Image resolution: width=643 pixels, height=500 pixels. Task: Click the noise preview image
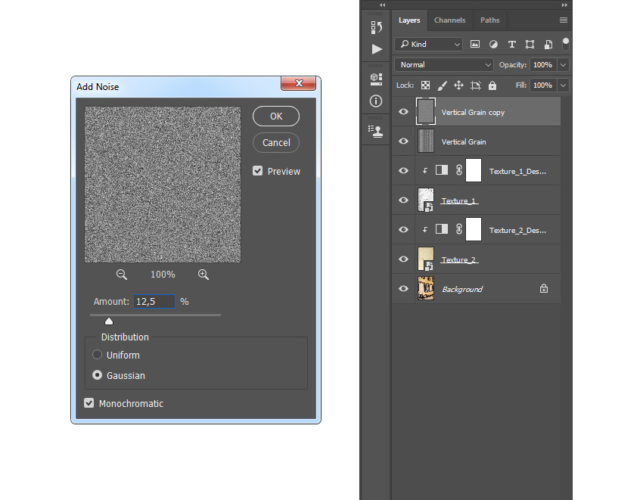coord(163,184)
